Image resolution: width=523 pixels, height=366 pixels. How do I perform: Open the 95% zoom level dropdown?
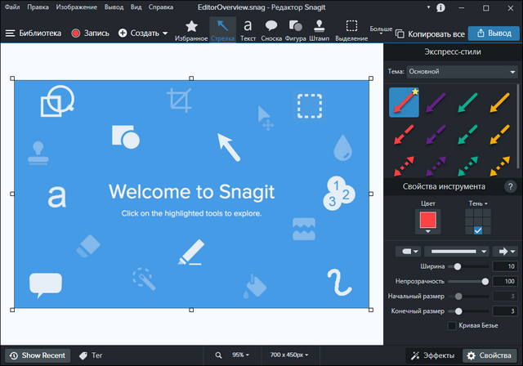pos(241,355)
